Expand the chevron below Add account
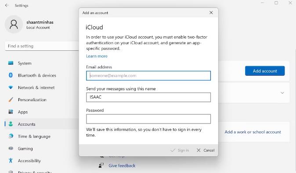 (282, 93)
